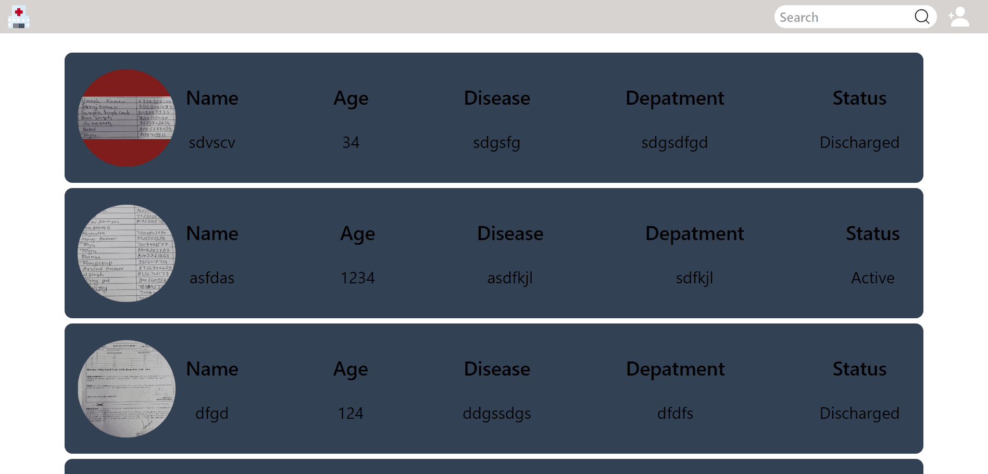Click the department value sdgsdfgd

[x=674, y=142]
